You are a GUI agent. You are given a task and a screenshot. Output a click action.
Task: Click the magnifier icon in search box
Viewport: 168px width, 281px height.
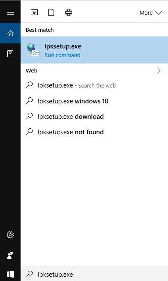[x=30, y=274]
